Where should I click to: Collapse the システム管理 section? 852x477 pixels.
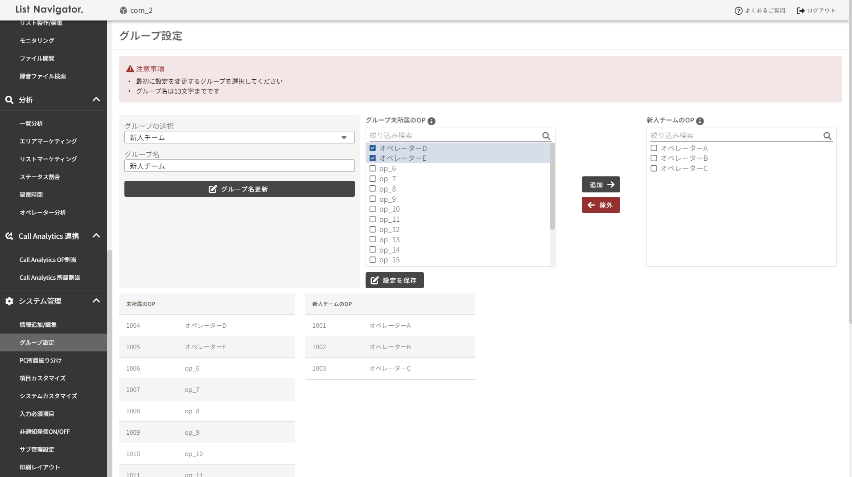point(96,301)
